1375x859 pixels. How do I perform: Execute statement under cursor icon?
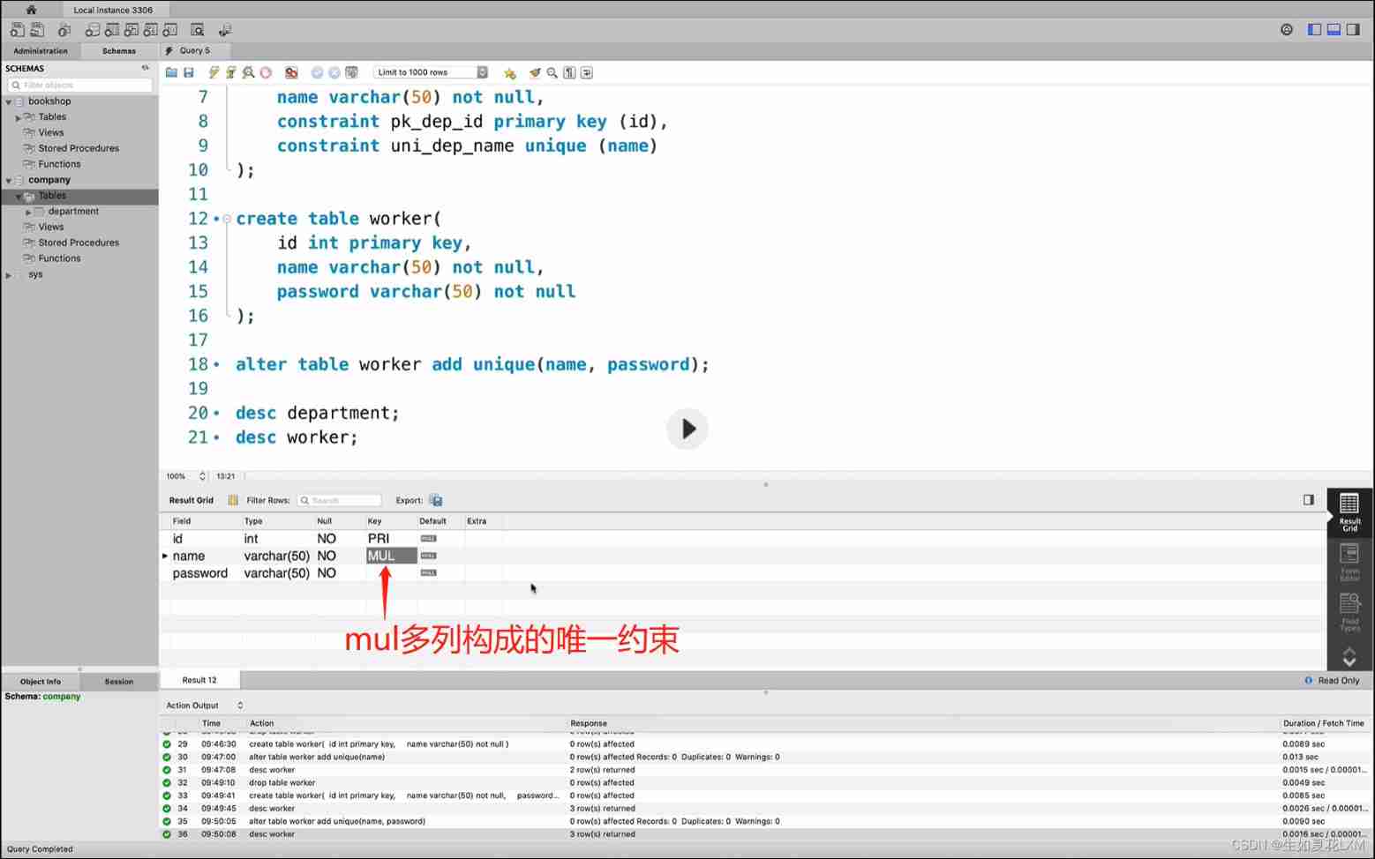230,72
